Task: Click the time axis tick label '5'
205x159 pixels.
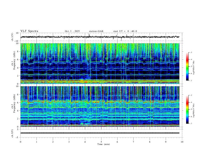Action: pyautogui.click(x=101, y=142)
